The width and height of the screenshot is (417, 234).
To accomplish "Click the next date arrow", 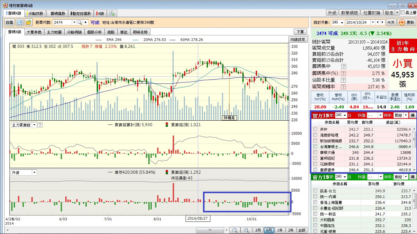I will pyautogui.click(x=382, y=22).
